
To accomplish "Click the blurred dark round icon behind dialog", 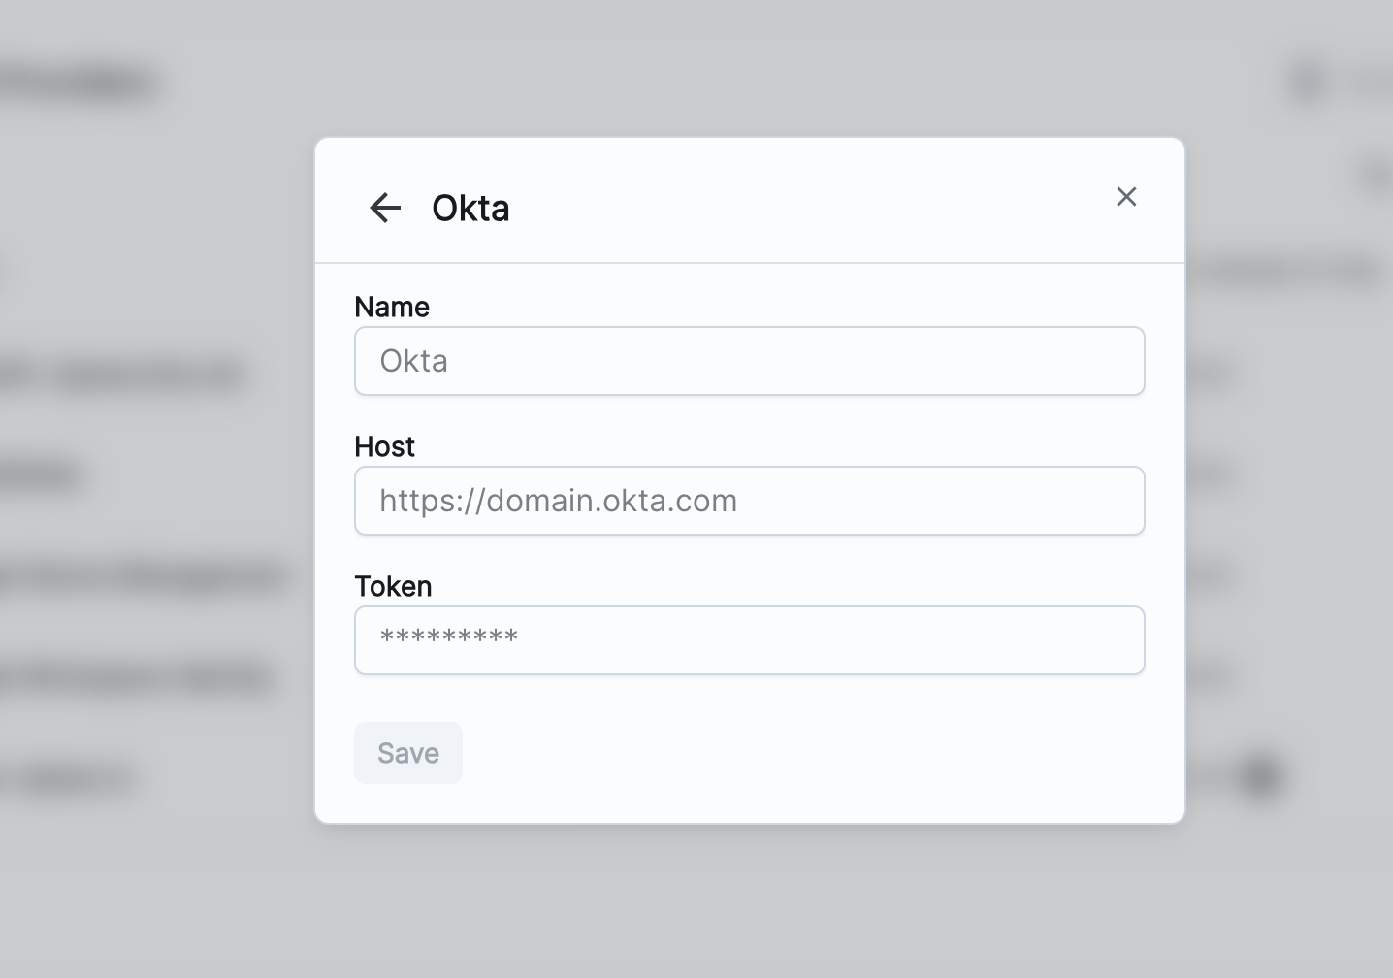I will pos(1261,776).
